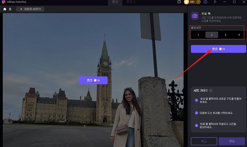Open the user account profile icon
Screen dimensions: 247x147
(205, 2)
